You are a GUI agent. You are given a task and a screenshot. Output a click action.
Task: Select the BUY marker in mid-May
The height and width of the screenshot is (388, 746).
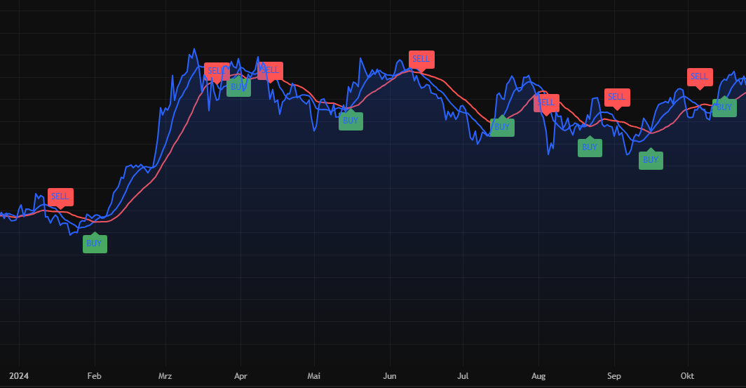coord(351,121)
